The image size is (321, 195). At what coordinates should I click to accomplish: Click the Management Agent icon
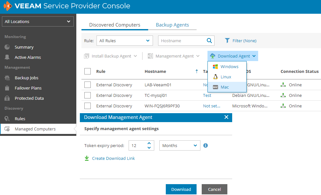(150, 56)
